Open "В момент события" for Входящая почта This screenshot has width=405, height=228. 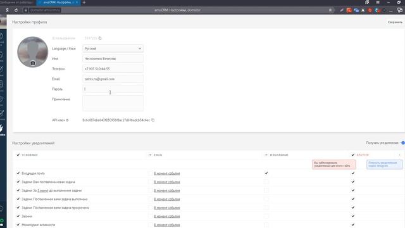coord(167,174)
